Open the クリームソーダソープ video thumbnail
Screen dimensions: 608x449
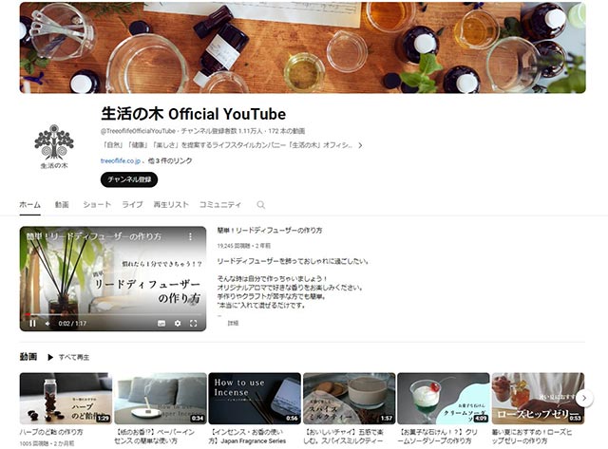[x=444, y=399]
